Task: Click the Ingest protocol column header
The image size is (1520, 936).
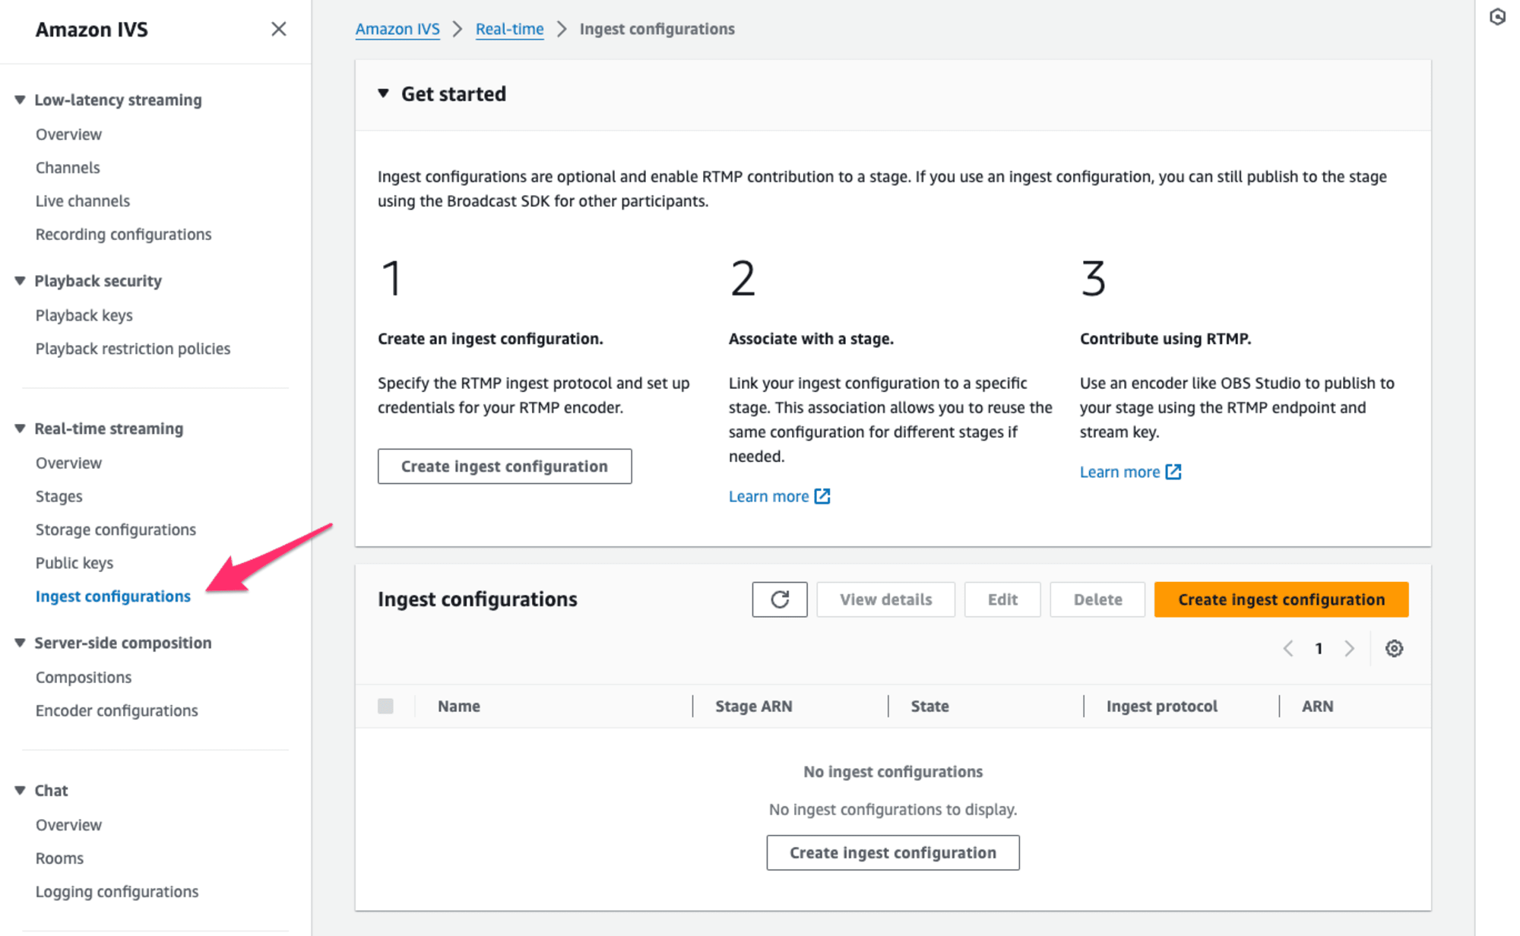Action: [1161, 706]
